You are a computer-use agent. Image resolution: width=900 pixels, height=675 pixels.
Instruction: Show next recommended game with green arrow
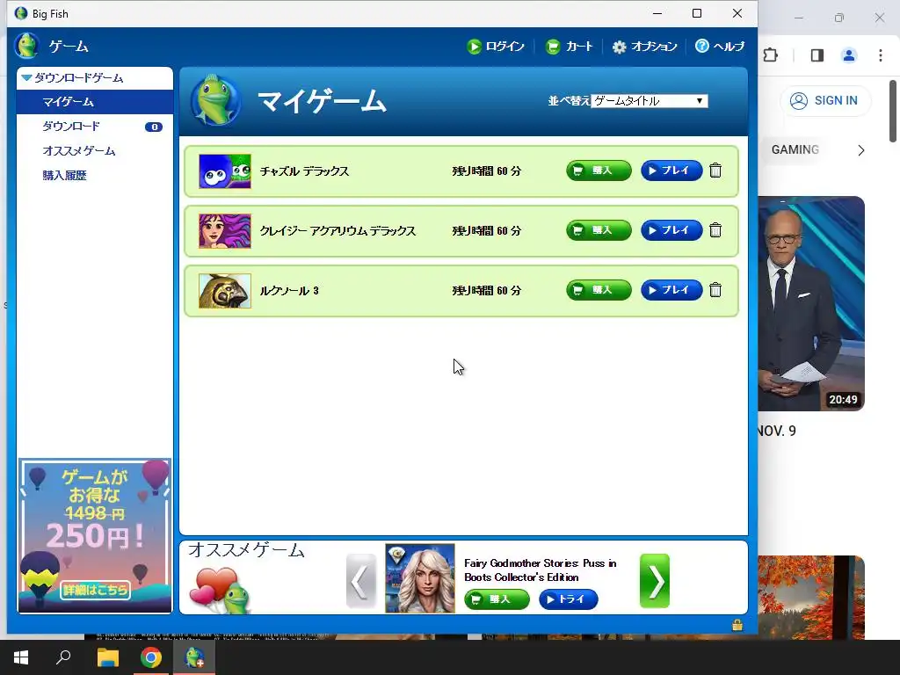coord(655,581)
